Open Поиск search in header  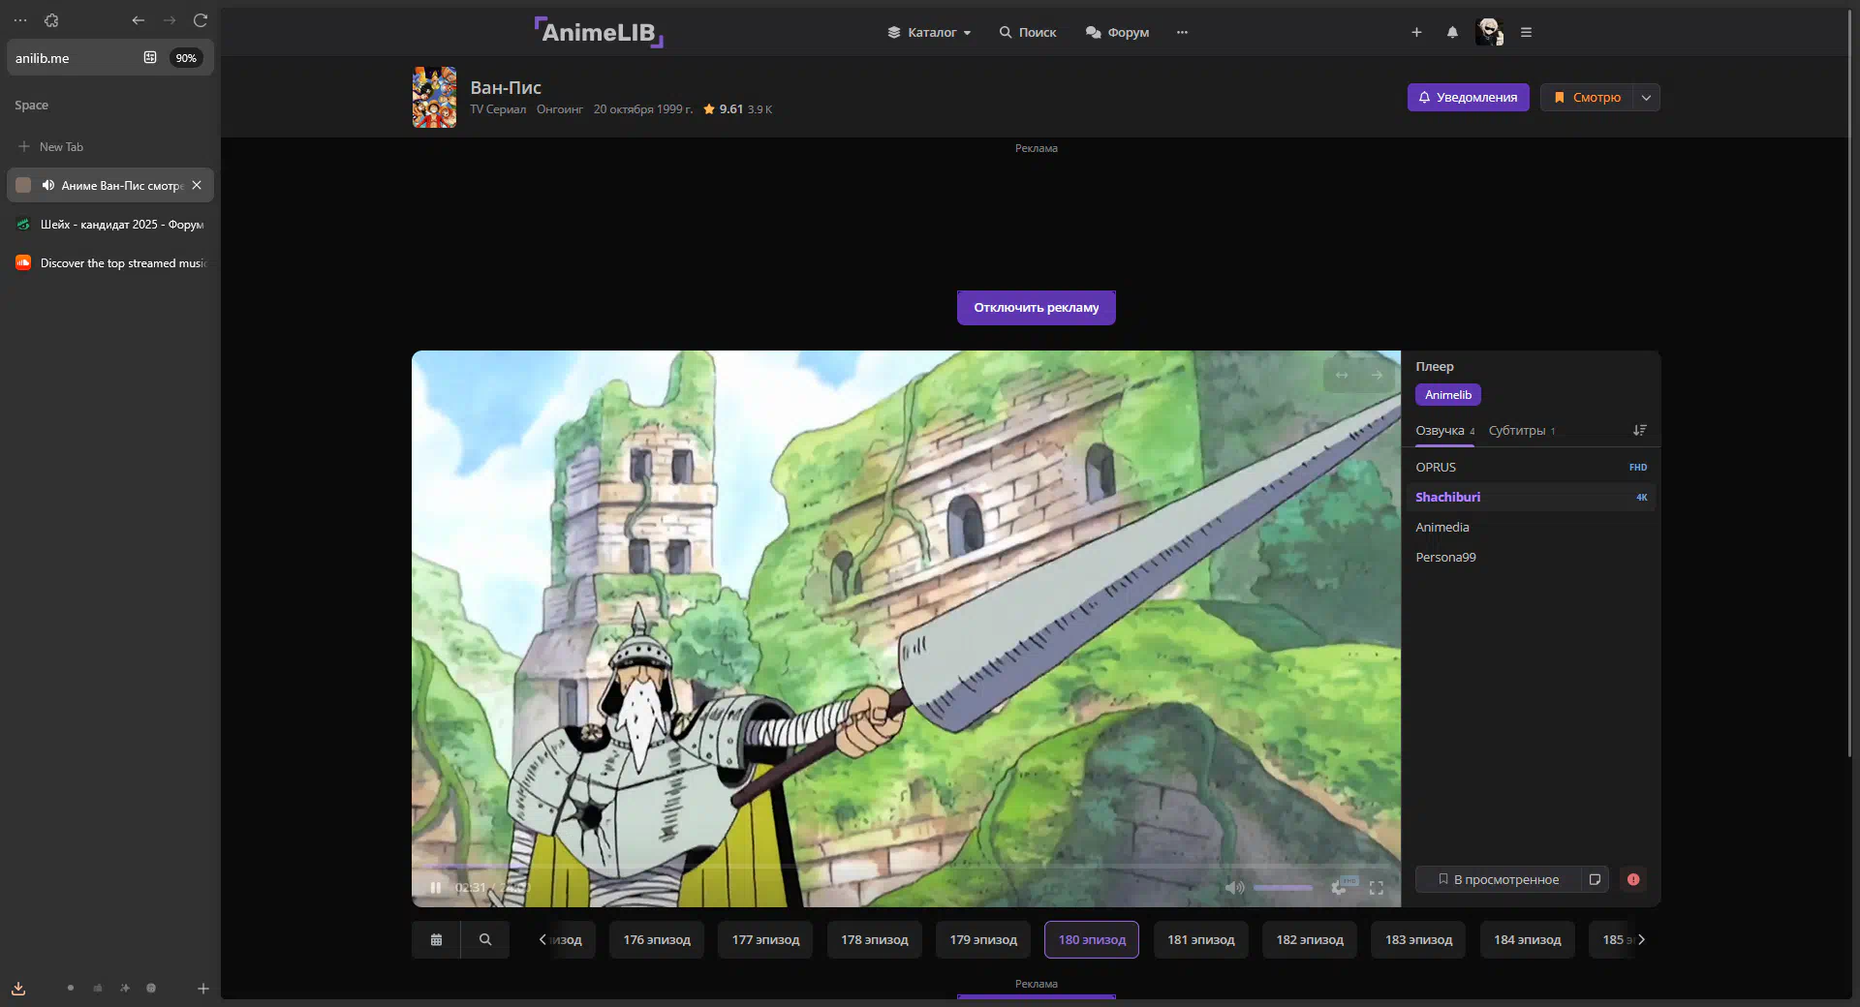tap(1028, 32)
